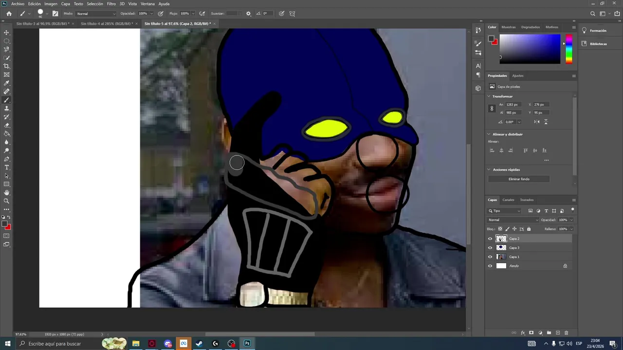Add a layer mask icon
The width and height of the screenshot is (623, 350).
coord(531,333)
